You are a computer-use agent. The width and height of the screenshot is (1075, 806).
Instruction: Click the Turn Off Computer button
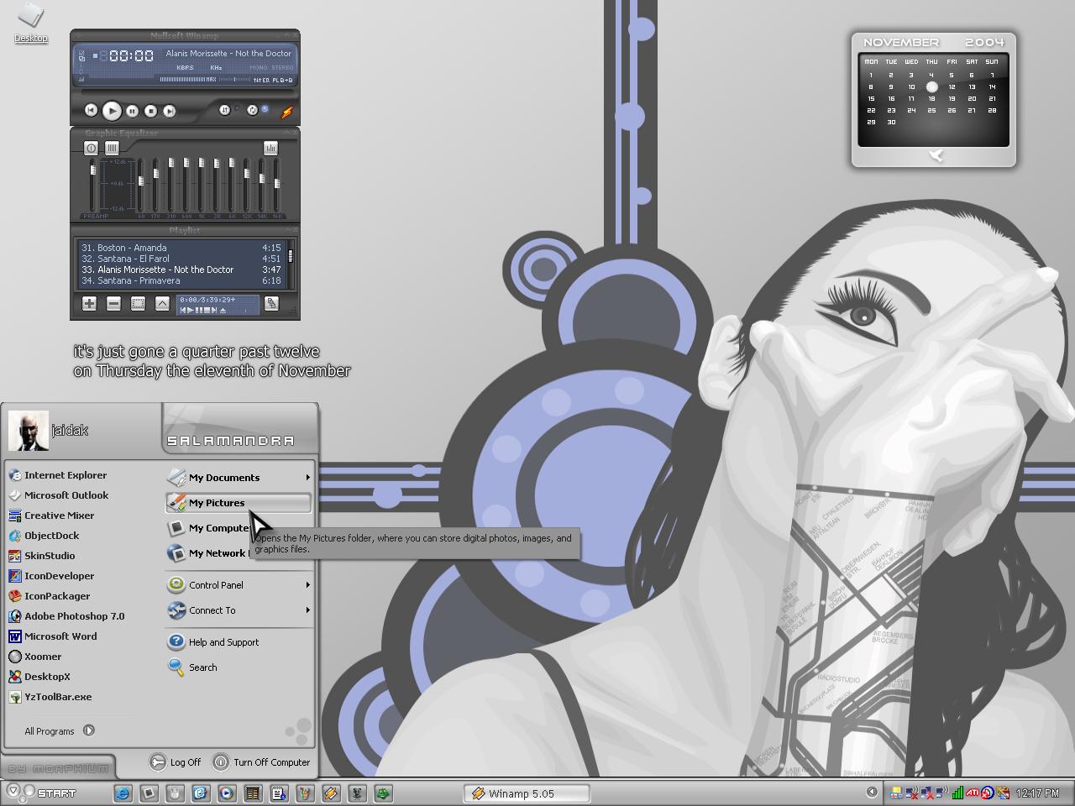tap(262, 762)
